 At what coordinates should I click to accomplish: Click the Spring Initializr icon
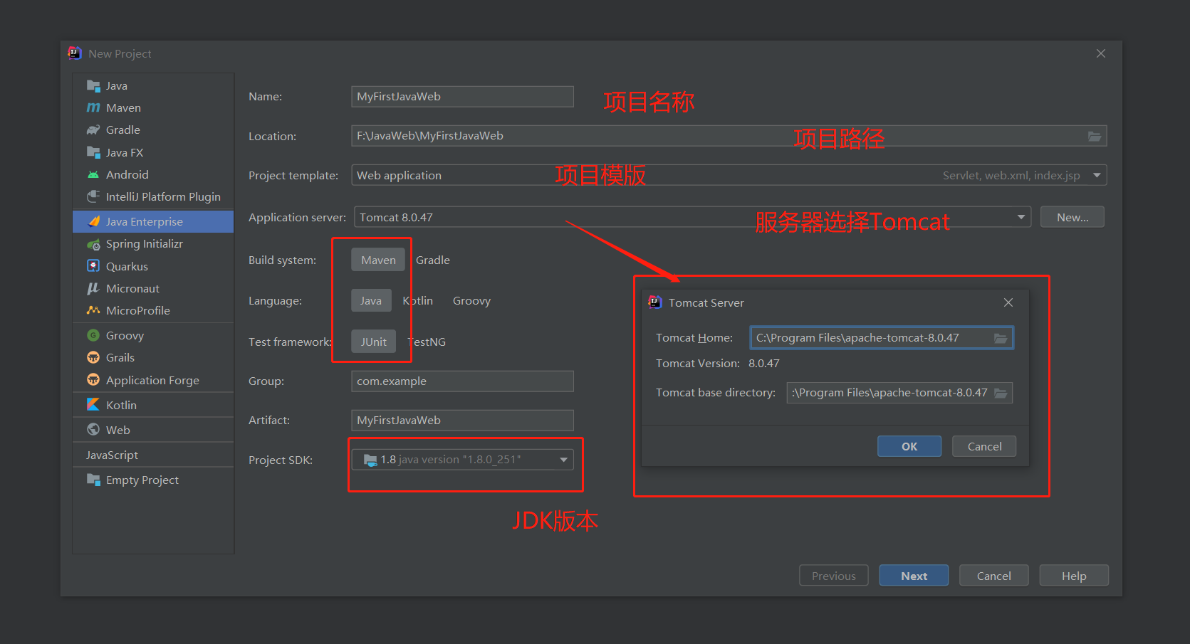93,244
